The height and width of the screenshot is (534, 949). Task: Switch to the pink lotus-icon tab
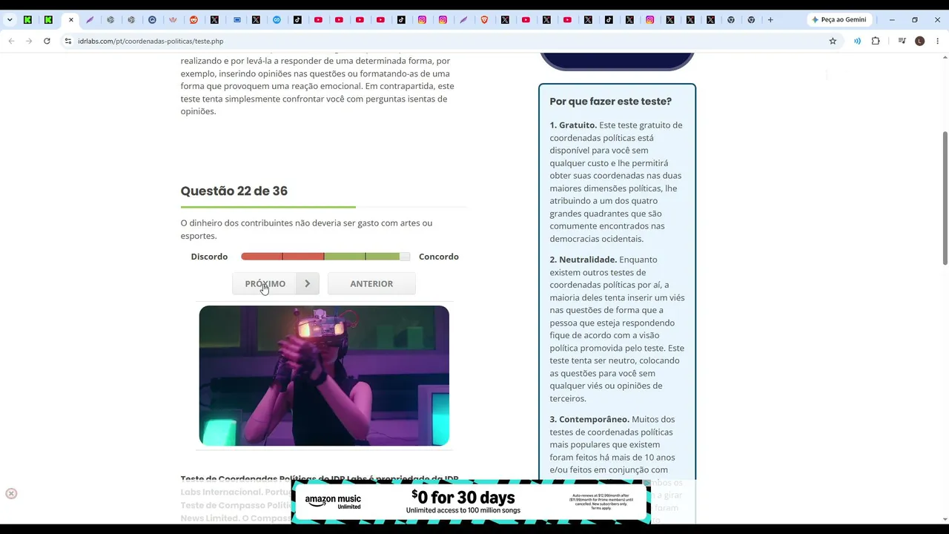(173, 20)
